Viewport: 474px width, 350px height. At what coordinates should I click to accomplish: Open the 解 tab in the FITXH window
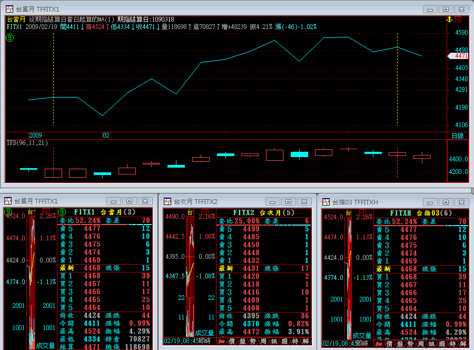click(463, 344)
